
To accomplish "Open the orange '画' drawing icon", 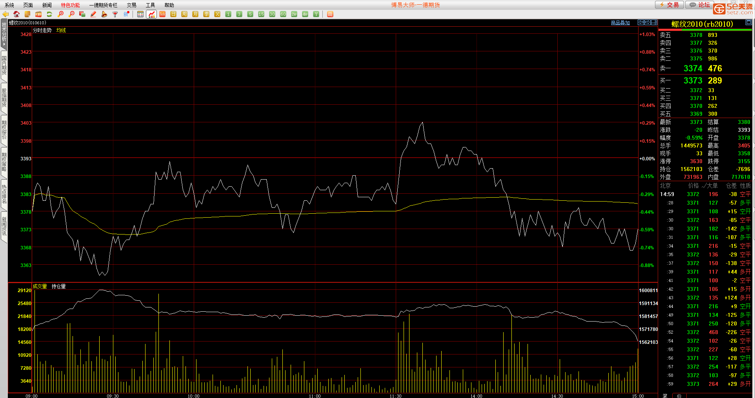I will [x=330, y=14].
